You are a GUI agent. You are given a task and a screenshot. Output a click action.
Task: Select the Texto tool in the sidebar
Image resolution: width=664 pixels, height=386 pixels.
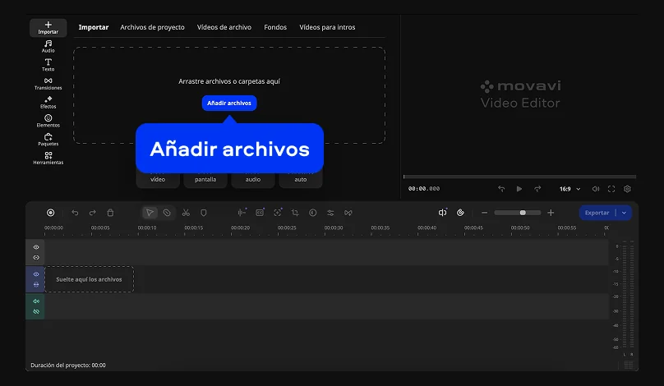pyautogui.click(x=48, y=65)
